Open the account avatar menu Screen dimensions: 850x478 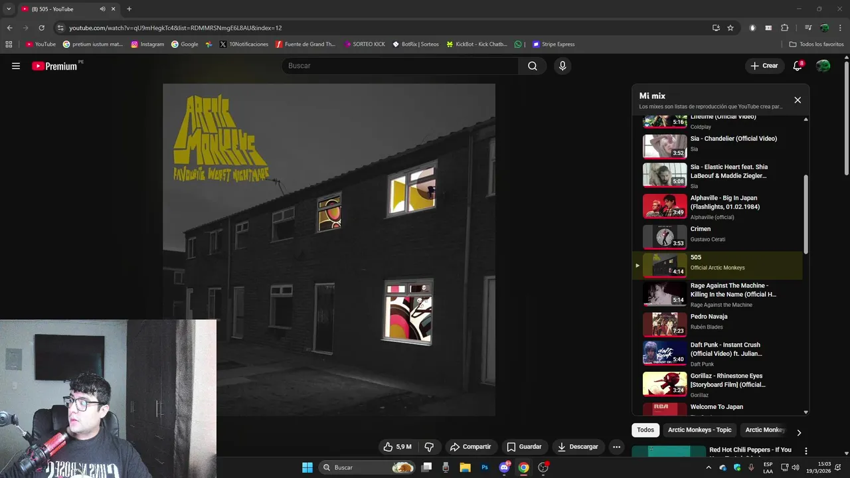(x=823, y=66)
